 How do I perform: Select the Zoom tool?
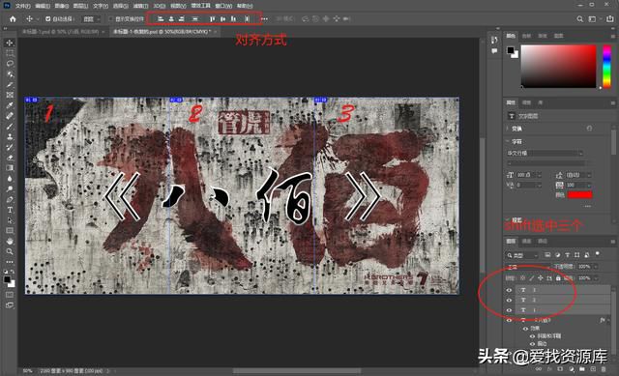click(10, 251)
